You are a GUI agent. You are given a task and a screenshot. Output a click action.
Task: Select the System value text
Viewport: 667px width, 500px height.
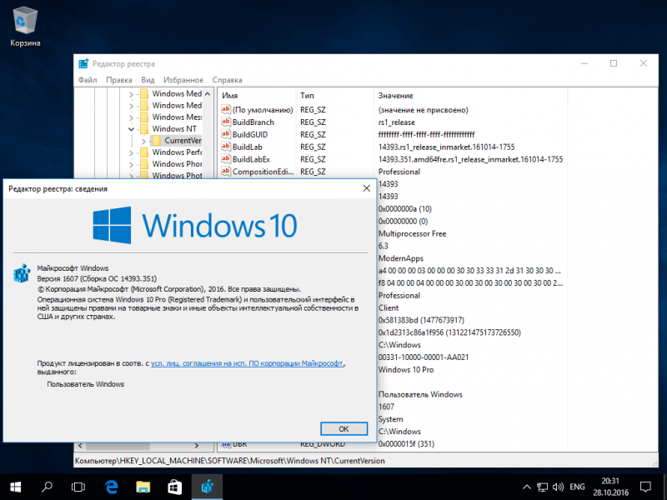pos(390,419)
